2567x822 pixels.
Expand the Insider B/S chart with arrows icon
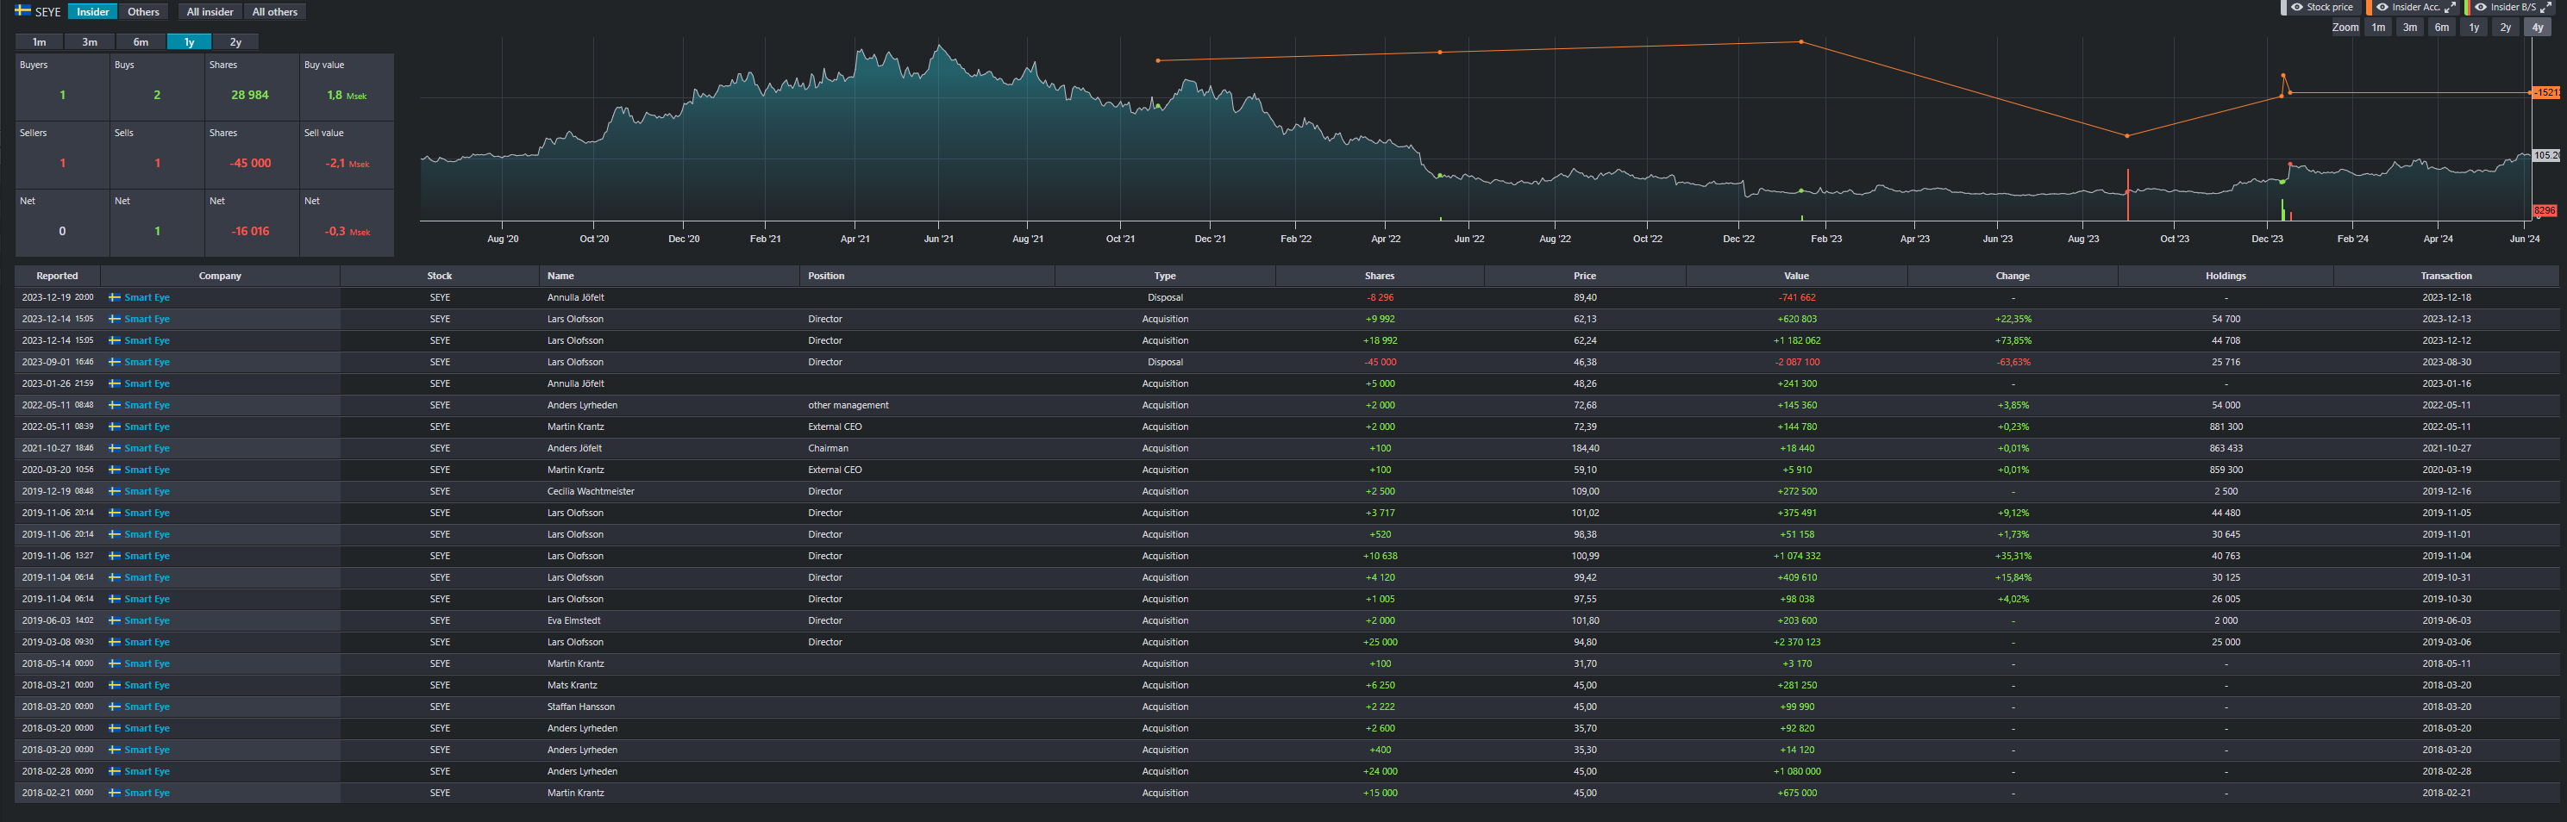[x=2546, y=7]
